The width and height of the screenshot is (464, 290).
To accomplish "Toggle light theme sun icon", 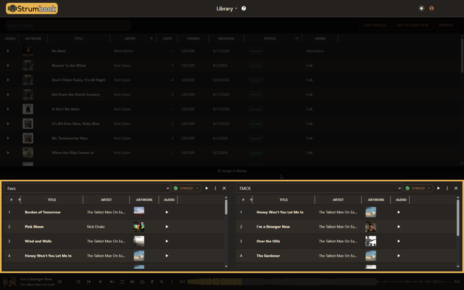I will point(421,8).
